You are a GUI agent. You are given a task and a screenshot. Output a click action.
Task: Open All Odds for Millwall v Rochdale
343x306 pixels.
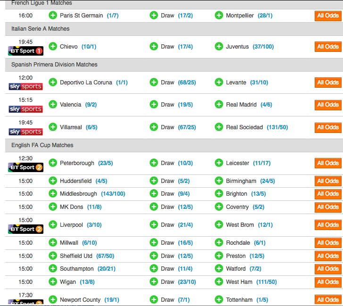pos(328,243)
